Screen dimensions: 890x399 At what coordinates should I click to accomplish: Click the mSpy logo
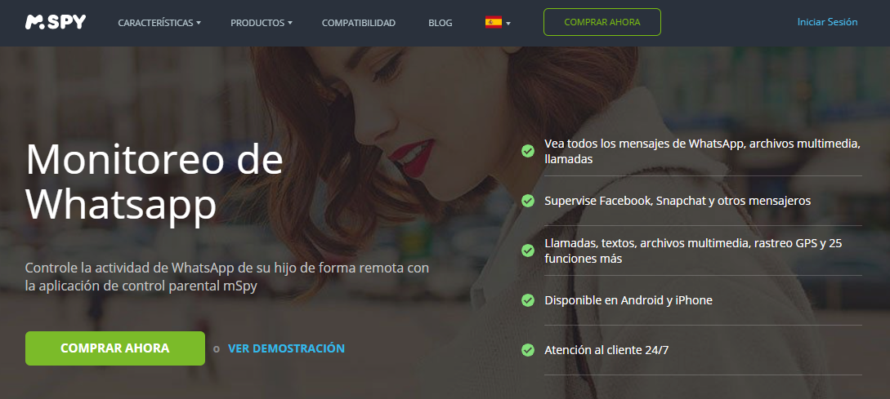point(56,22)
